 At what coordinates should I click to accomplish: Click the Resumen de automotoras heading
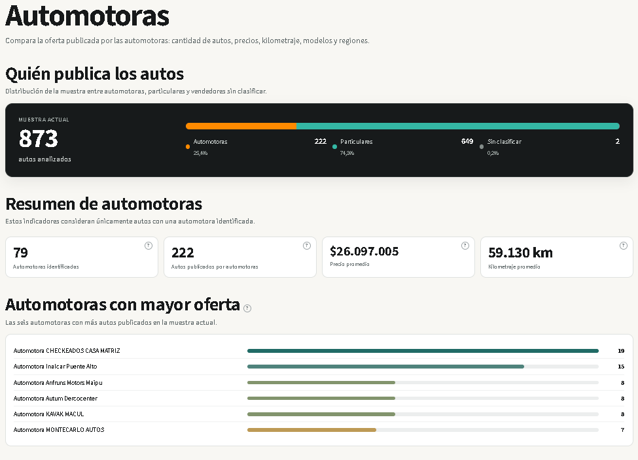pyautogui.click(x=104, y=204)
